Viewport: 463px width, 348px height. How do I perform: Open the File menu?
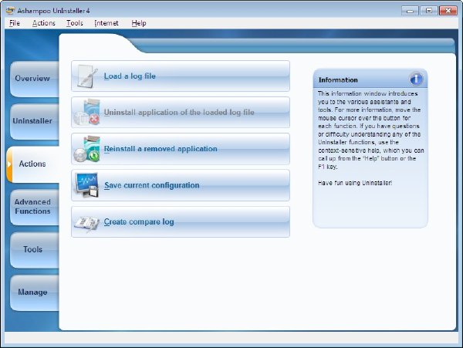tap(15, 23)
